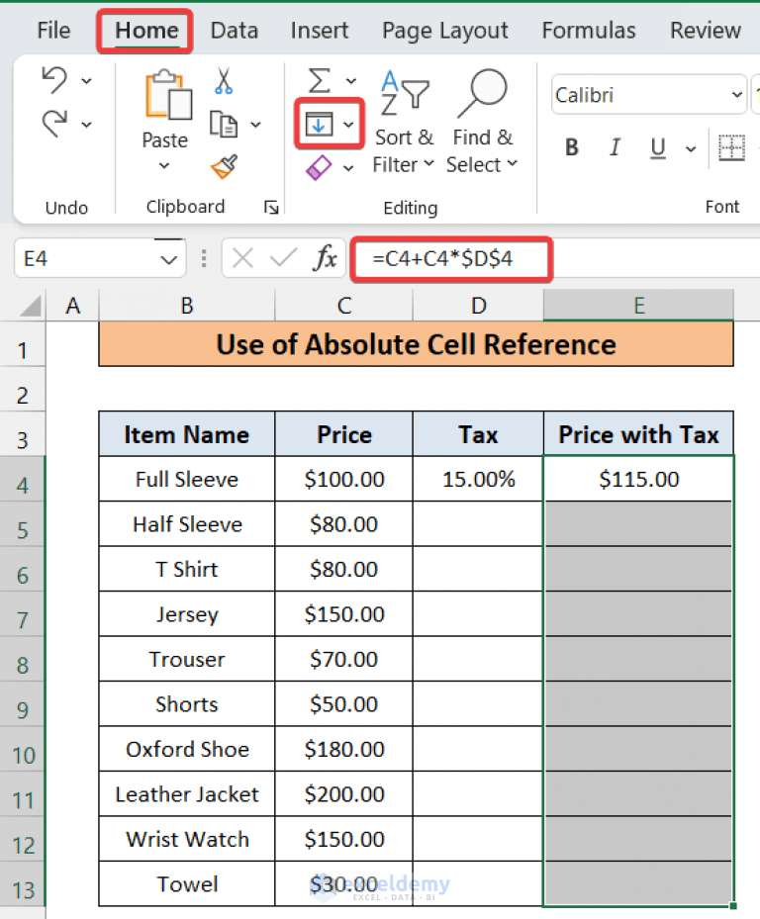This screenshot has width=760, height=919.
Task: Click the Clipboard dialog launcher button
Action: coord(269,207)
